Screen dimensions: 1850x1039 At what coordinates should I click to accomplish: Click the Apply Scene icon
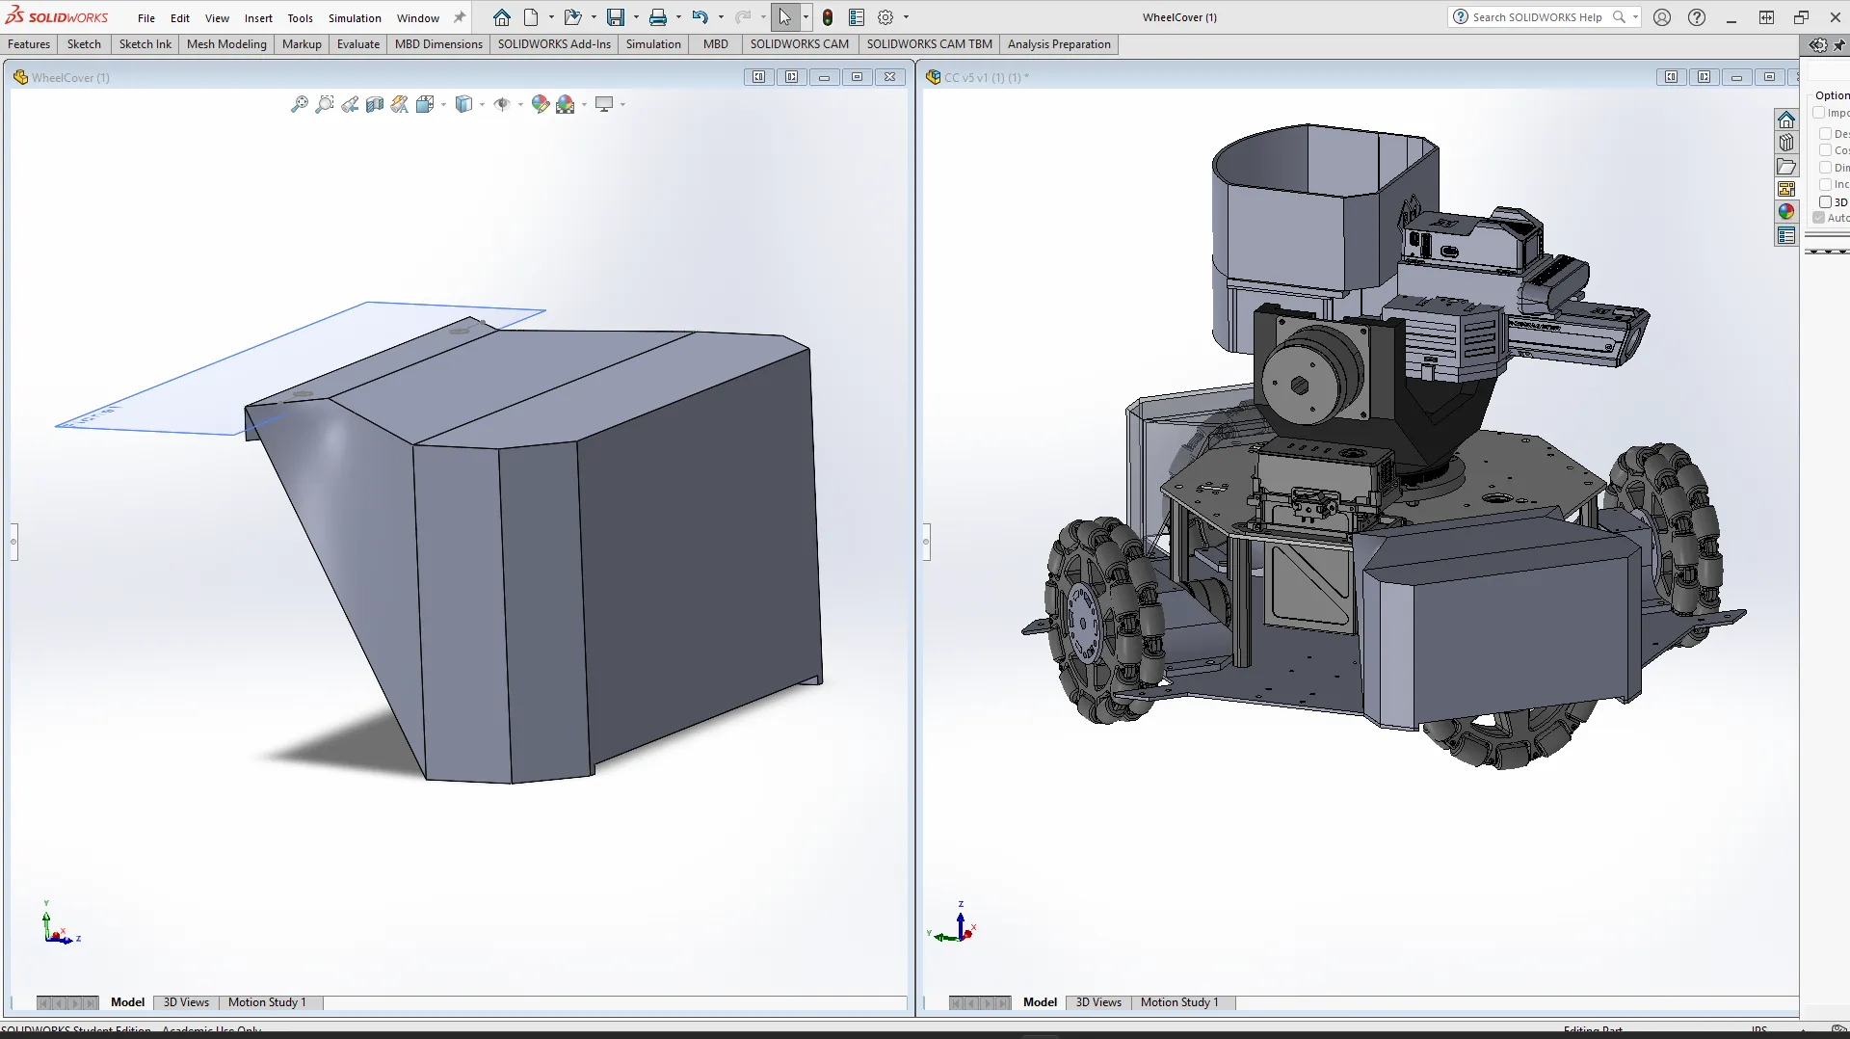[x=566, y=104]
